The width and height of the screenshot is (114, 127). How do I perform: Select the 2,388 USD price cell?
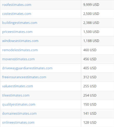[x=98, y=23]
